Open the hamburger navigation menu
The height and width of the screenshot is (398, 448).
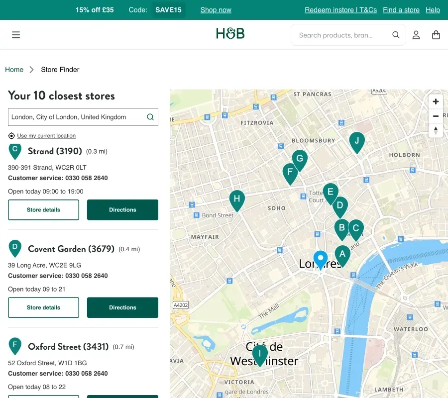pos(16,35)
